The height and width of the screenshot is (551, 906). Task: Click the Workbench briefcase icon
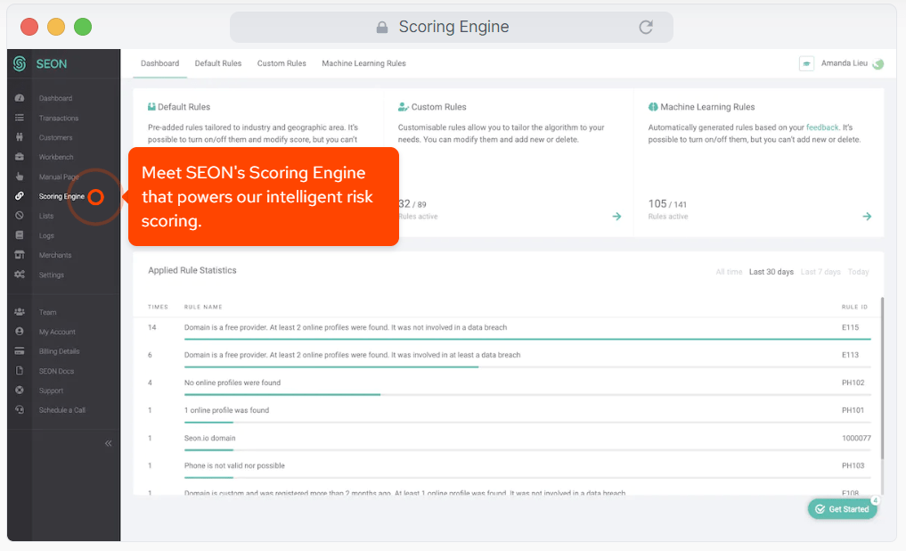20,157
